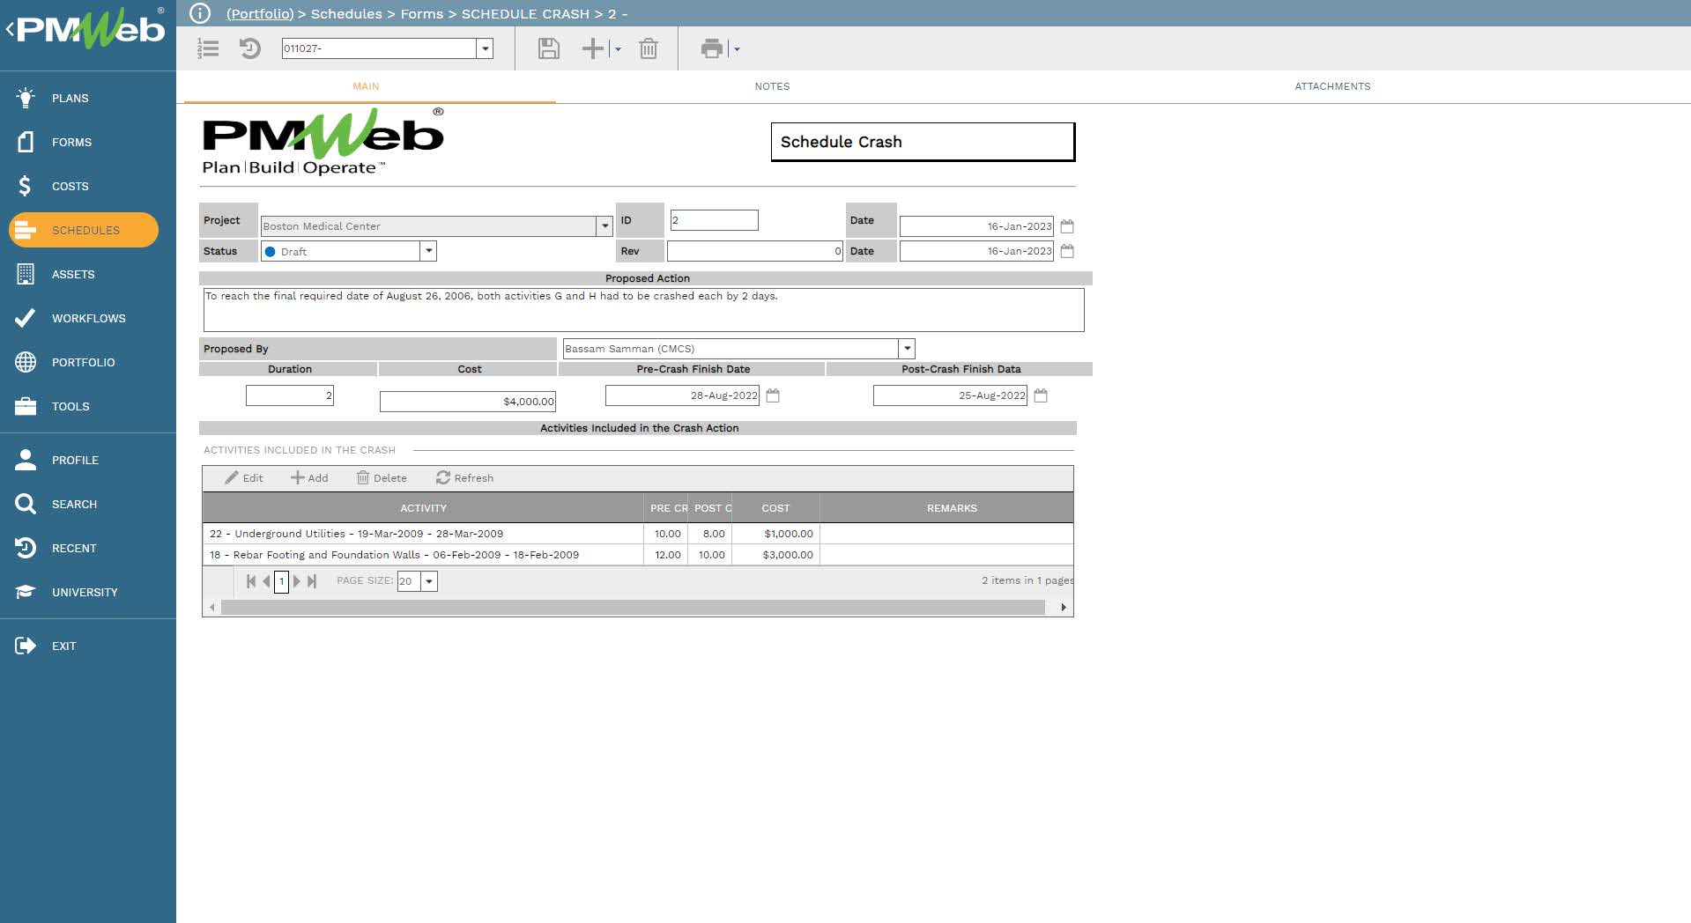The height and width of the screenshot is (923, 1691).
Task: Select the Underground Utilities activity row
Action: 423,534
